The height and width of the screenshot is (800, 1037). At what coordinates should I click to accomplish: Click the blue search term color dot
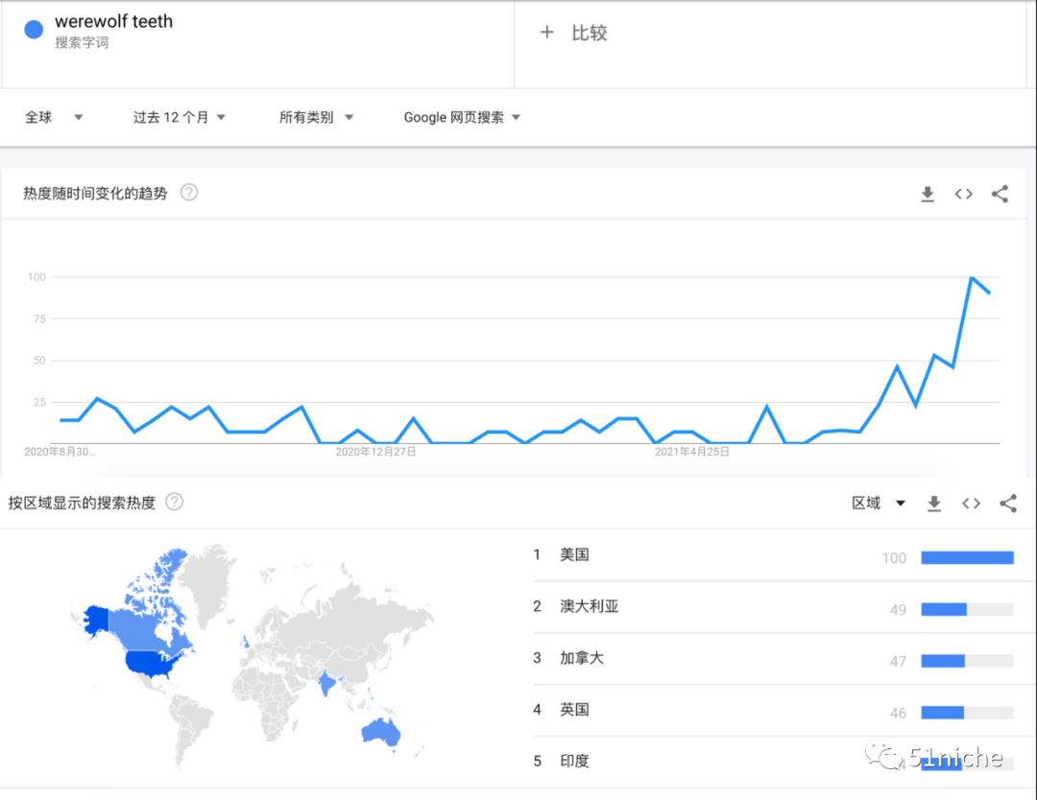[35, 30]
